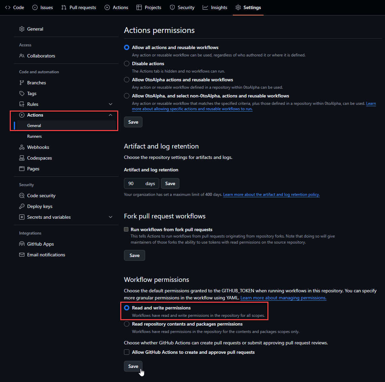Image resolution: width=385 pixels, height=382 pixels.
Task: Expand the Rules section
Action: pyautogui.click(x=111, y=104)
